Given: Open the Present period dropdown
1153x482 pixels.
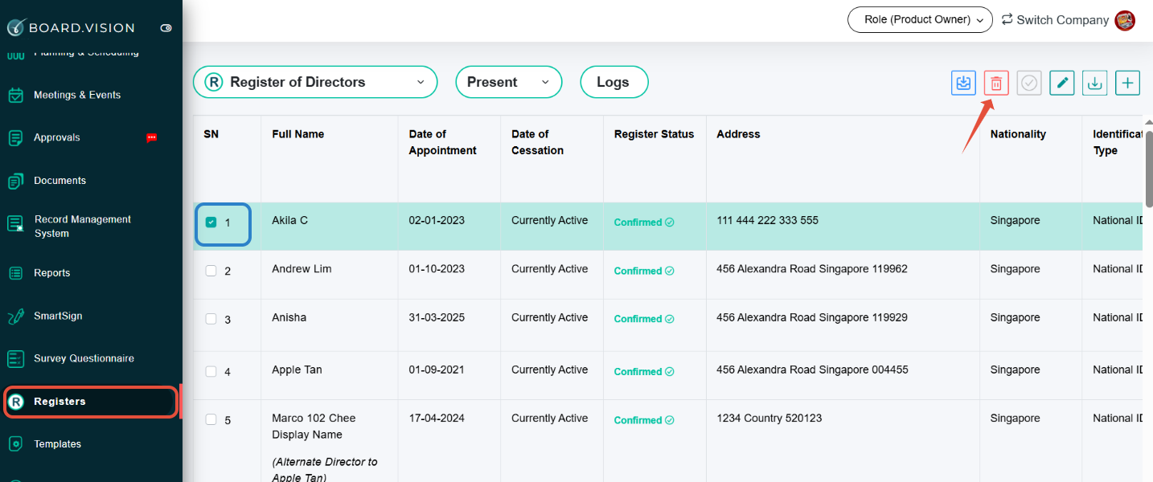Looking at the screenshot, I should [508, 82].
